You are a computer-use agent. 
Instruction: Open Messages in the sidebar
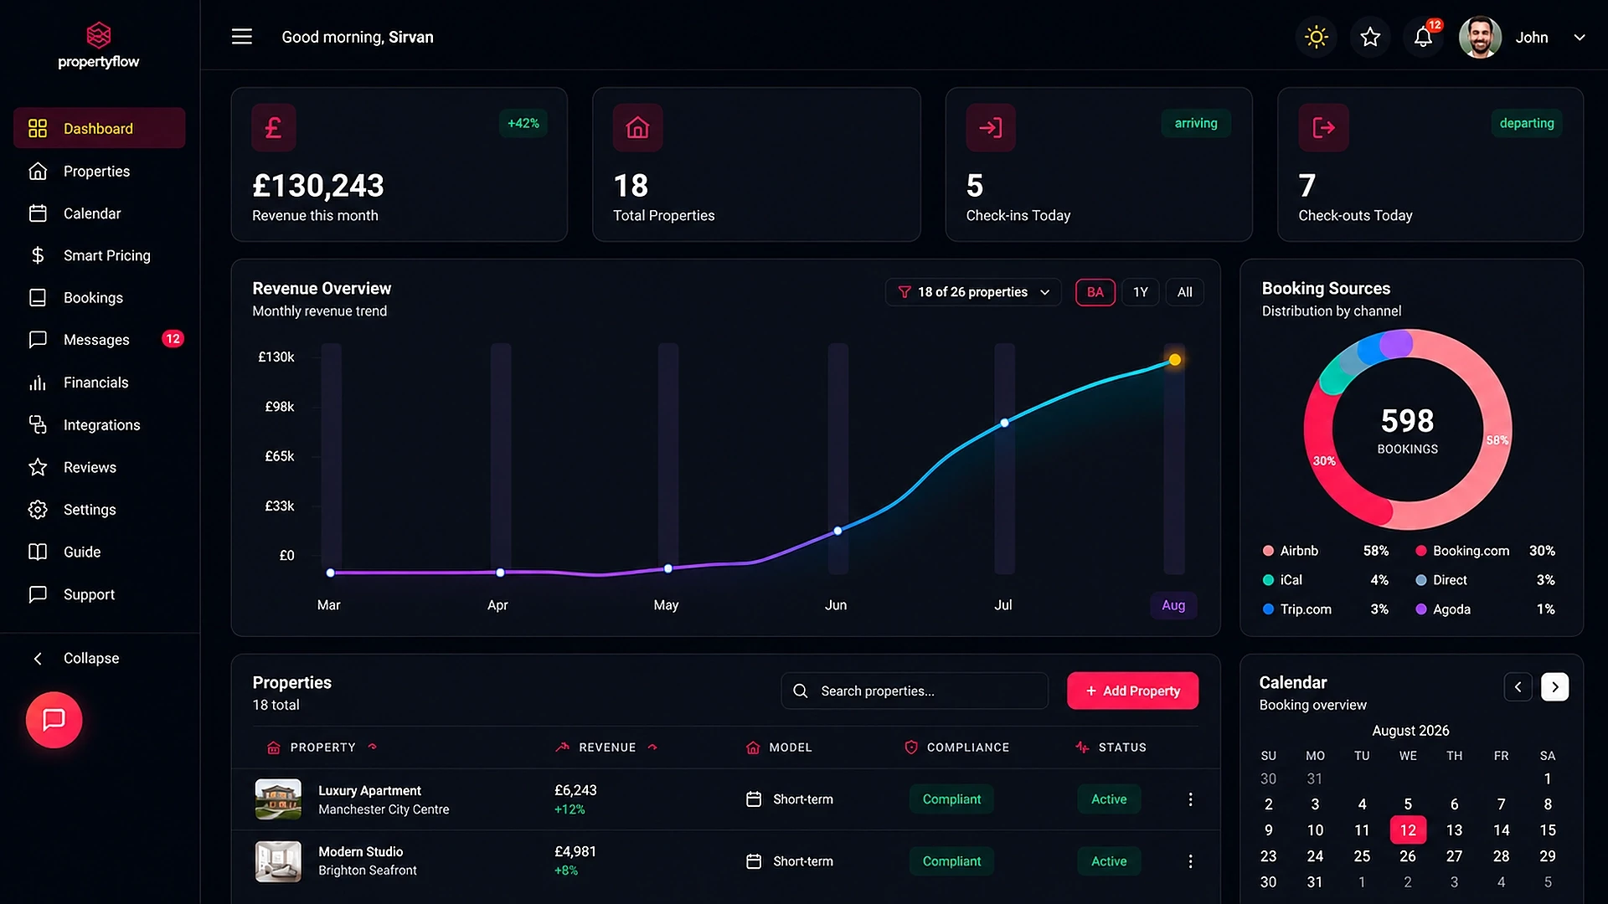pos(99,340)
